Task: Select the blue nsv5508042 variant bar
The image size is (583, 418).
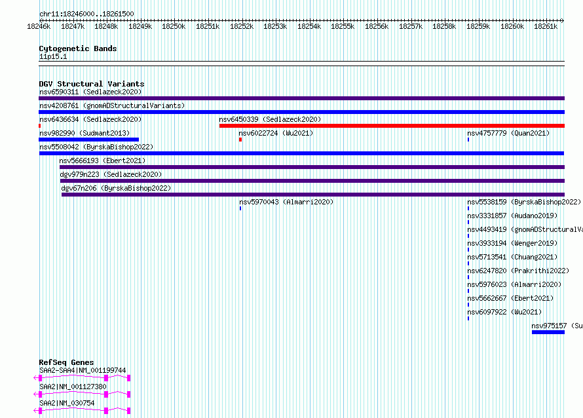Action: click(x=301, y=153)
